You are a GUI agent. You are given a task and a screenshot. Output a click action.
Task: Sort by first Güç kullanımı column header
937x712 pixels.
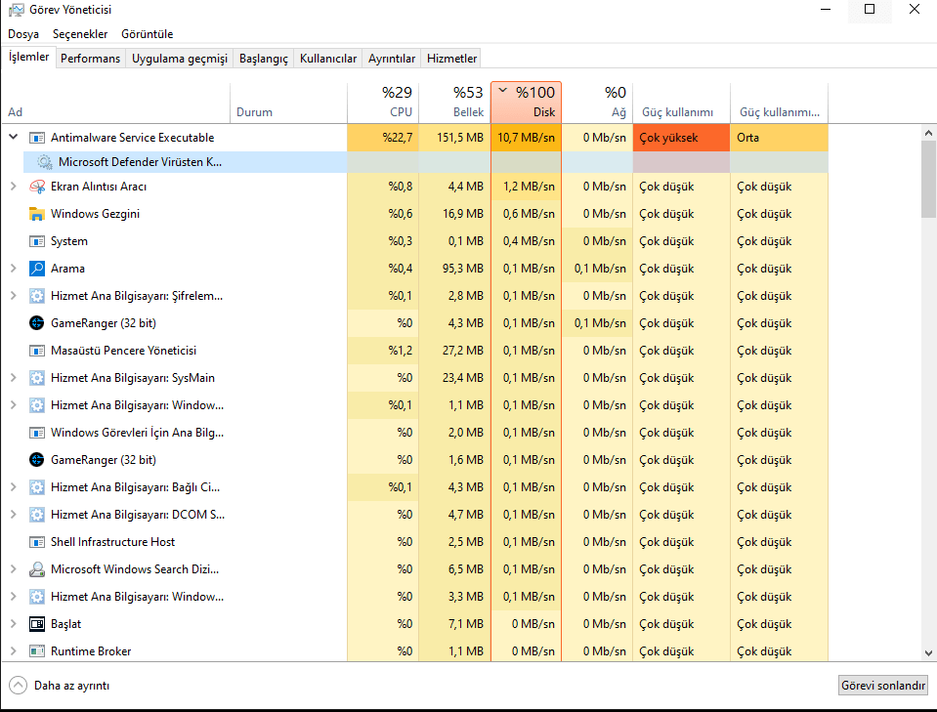click(x=682, y=103)
